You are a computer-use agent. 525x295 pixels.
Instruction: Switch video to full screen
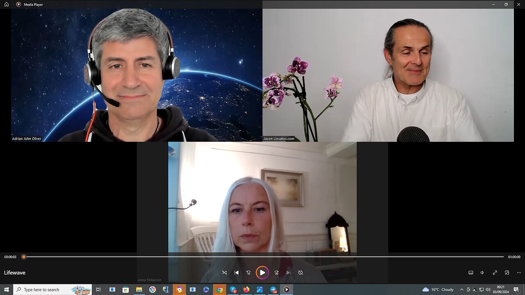(495, 272)
